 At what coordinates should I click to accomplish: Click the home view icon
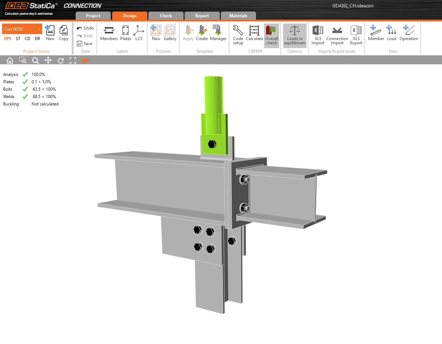(10, 60)
